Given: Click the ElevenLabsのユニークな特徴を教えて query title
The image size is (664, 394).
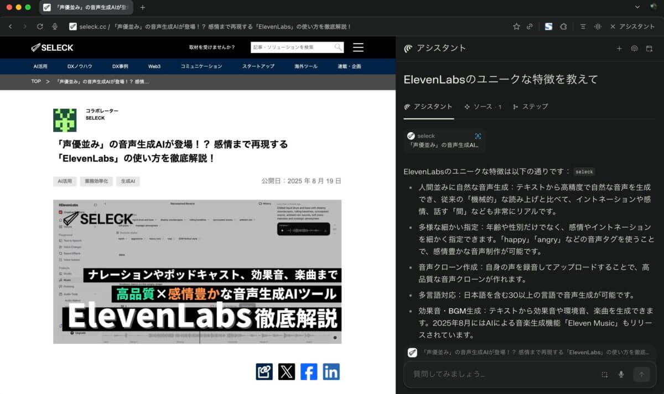Looking at the screenshot, I should [501, 80].
